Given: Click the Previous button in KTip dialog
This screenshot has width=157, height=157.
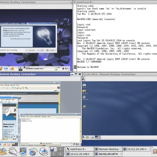Looking at the screenshot, I should (x=31, y=50).
